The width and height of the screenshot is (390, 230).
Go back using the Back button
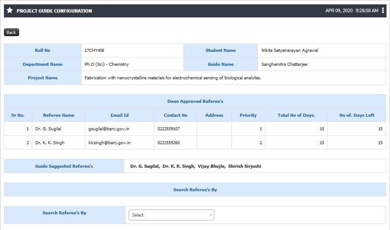click(x=11, y=32)
